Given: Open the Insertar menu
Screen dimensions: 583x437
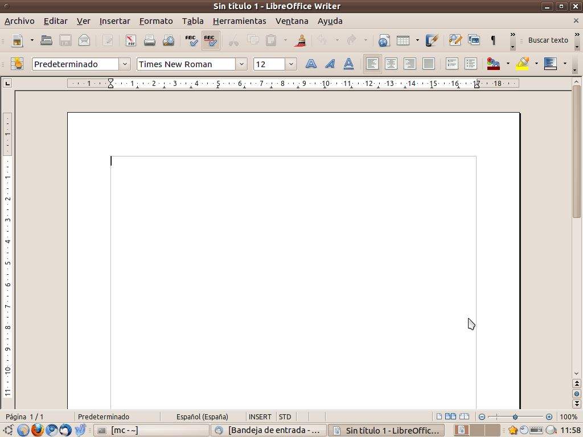Looking at the screenshot, I should 114,21.
